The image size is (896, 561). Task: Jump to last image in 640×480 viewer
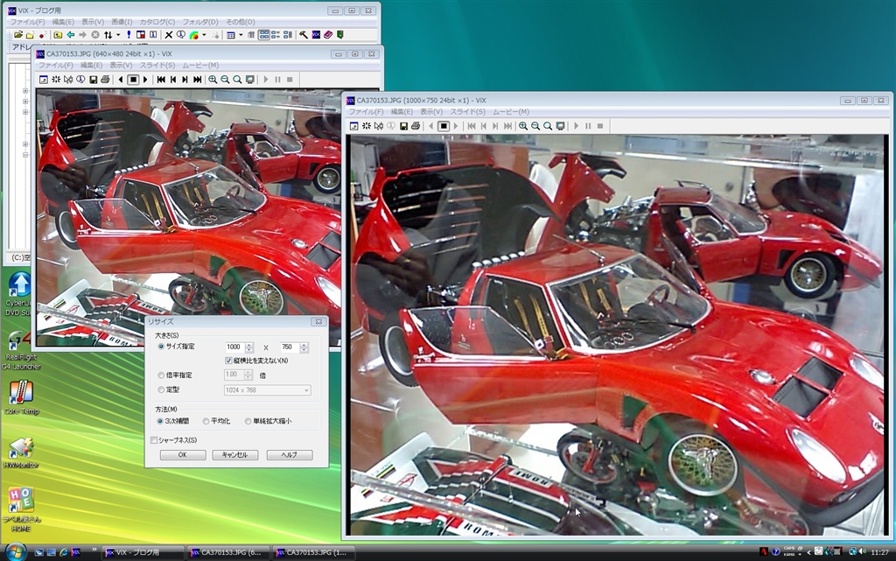click(197, 80)
